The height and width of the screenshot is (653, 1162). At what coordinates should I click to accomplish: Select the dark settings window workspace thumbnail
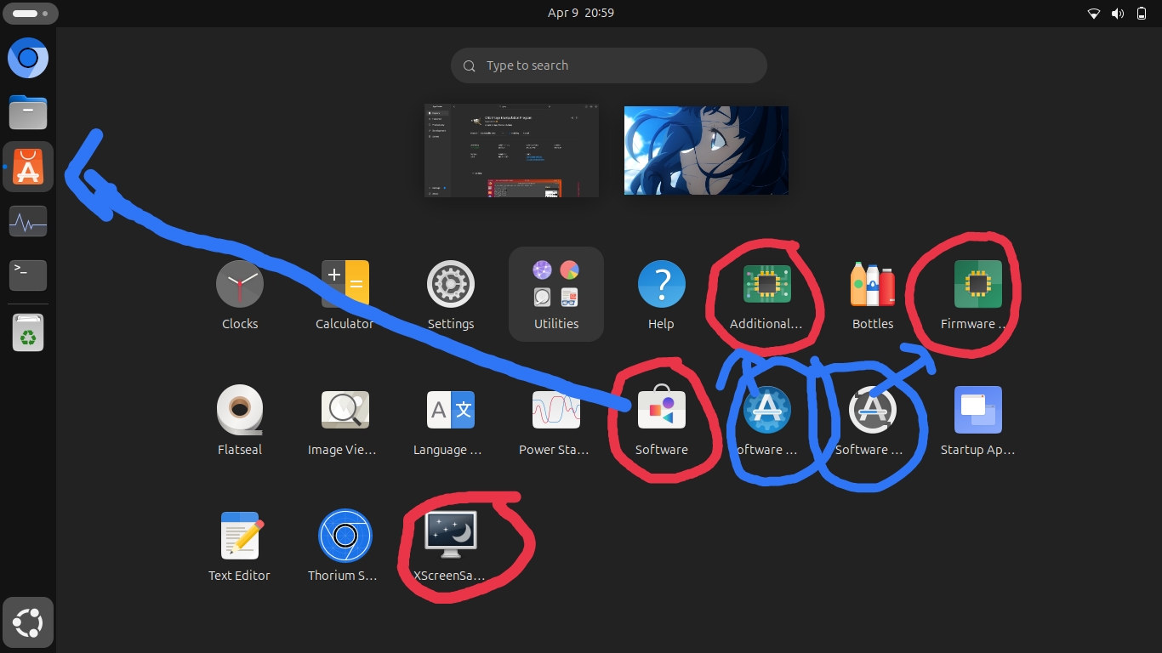(511, 150)
